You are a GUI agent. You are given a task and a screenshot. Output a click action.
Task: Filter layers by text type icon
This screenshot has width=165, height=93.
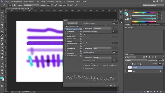(150, 57)
